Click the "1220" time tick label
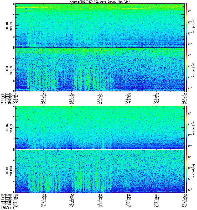The width and height of the screenshot is (197, 210). (43, 206)
